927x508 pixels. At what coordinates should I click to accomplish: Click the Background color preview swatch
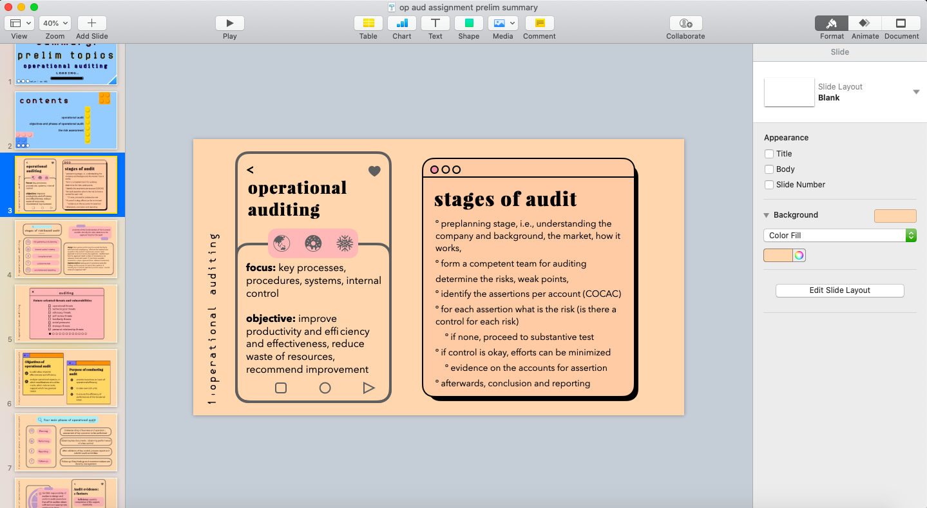click(x=895, y=216)
